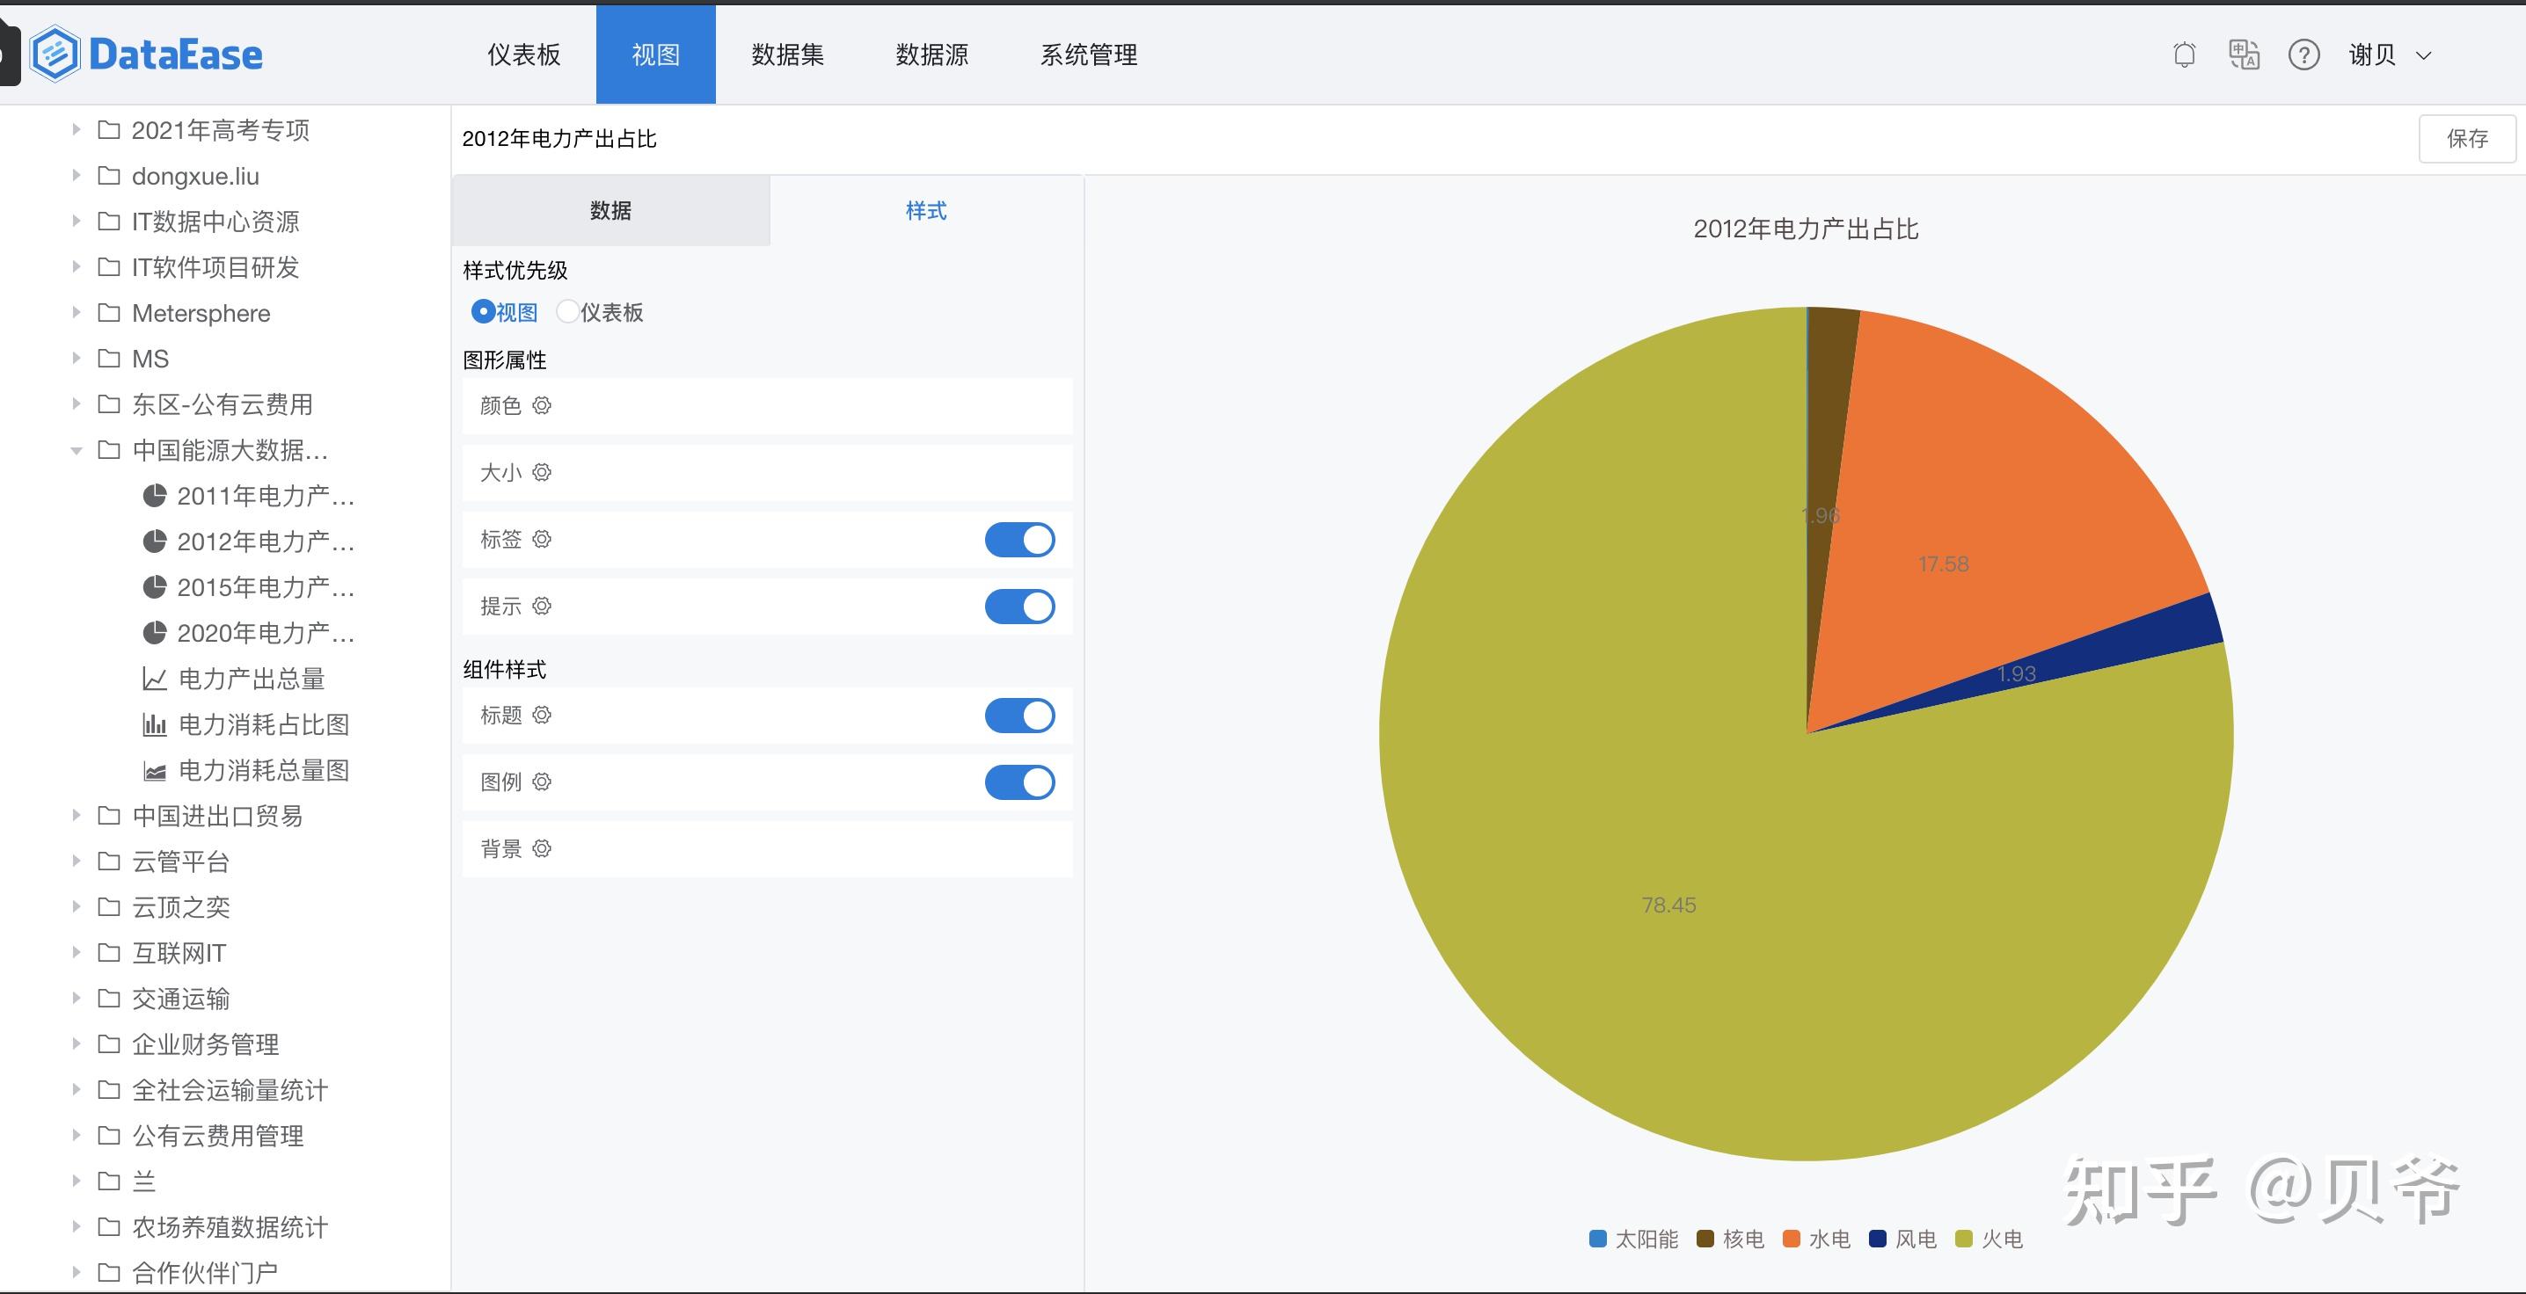
Task: Toggle 火电 legend item visibility
Action: pos(1989,1239)
